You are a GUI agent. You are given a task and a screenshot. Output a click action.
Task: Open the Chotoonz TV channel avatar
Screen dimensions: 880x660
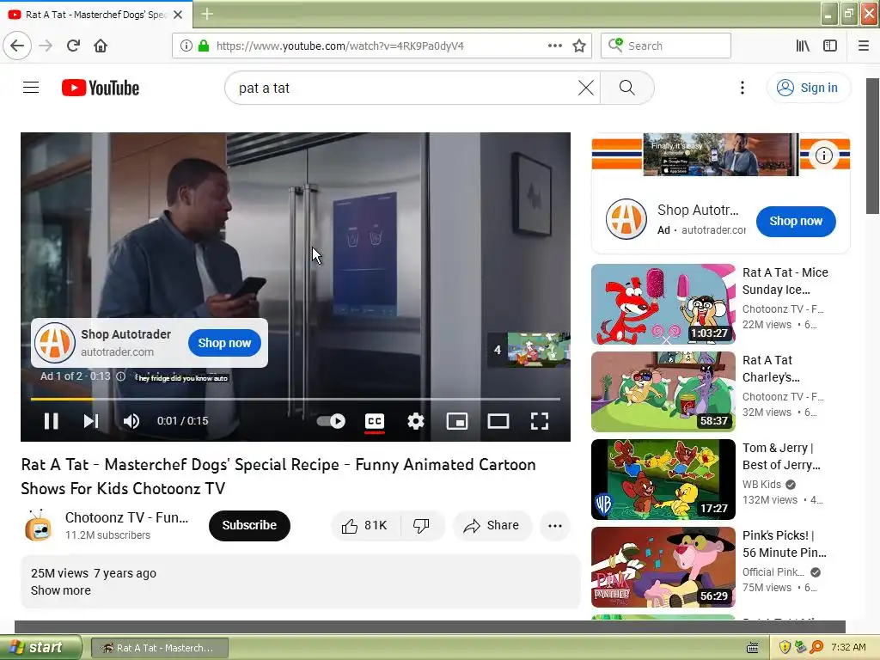tap(38, 526)
